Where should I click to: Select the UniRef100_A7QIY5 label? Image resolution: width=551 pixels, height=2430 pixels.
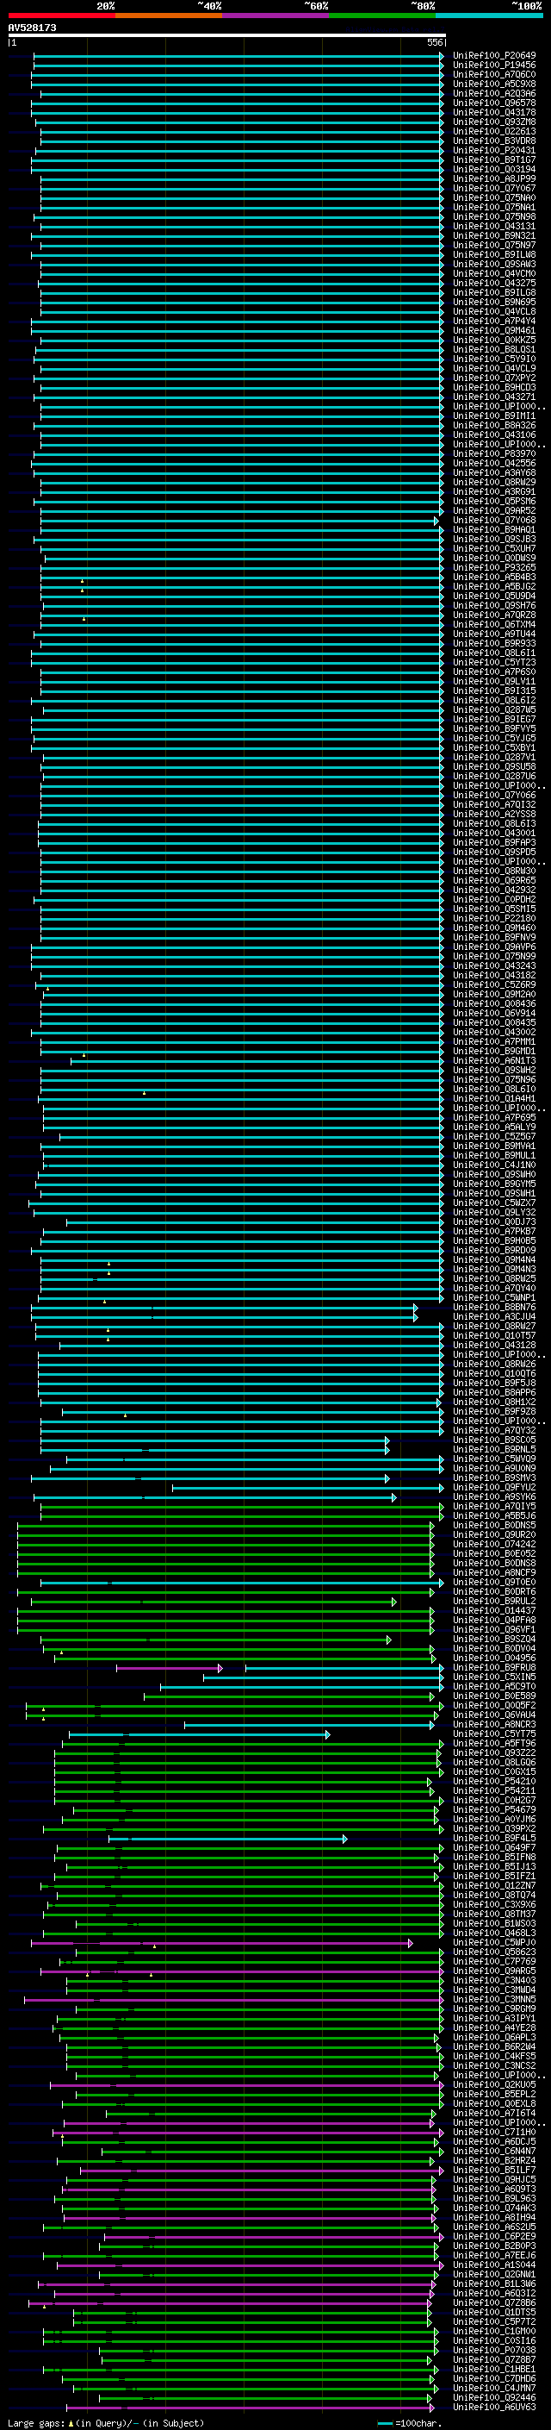tap(494, 1506)
